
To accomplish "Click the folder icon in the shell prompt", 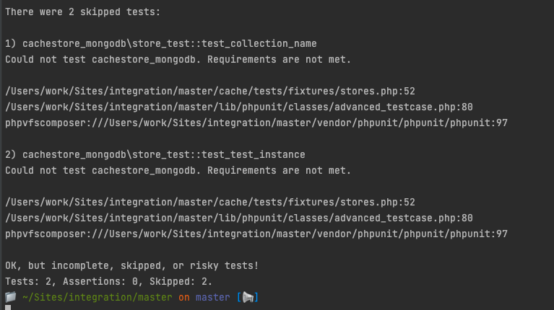I will 11,297.
